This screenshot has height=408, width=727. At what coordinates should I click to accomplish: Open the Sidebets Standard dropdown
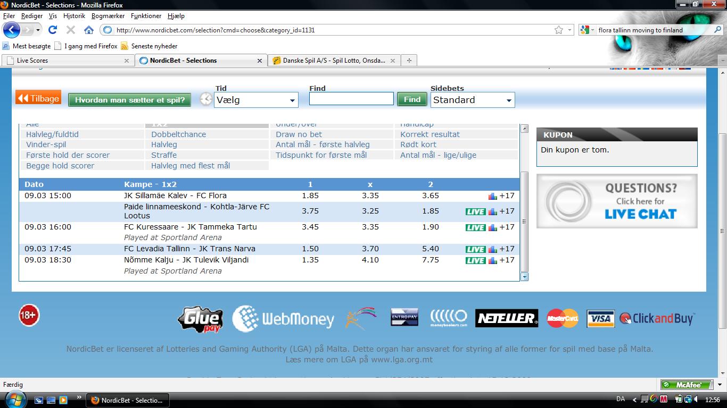pos(473,100)
